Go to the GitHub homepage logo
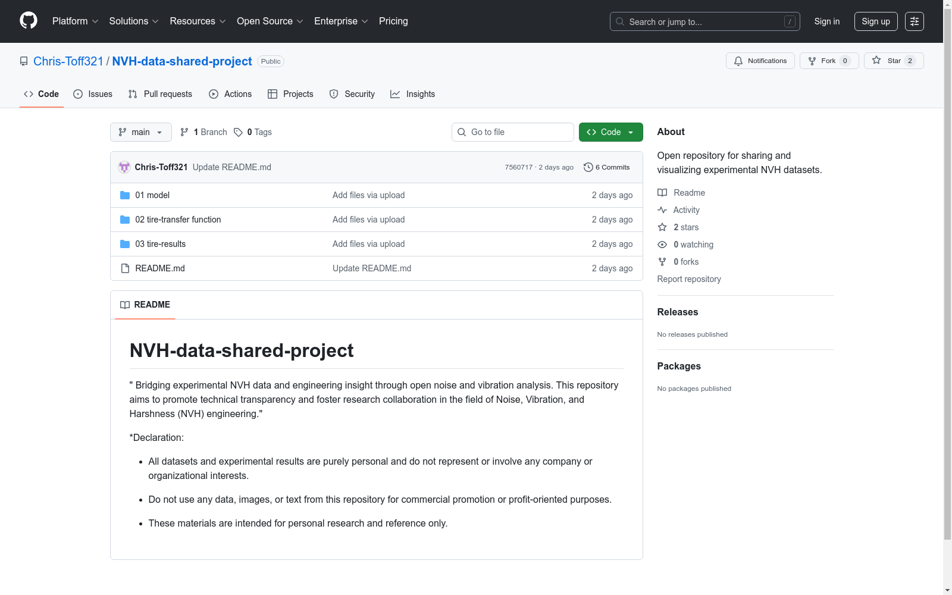Image resolution: width=952 pixels, height=595 pixels. 29,21
